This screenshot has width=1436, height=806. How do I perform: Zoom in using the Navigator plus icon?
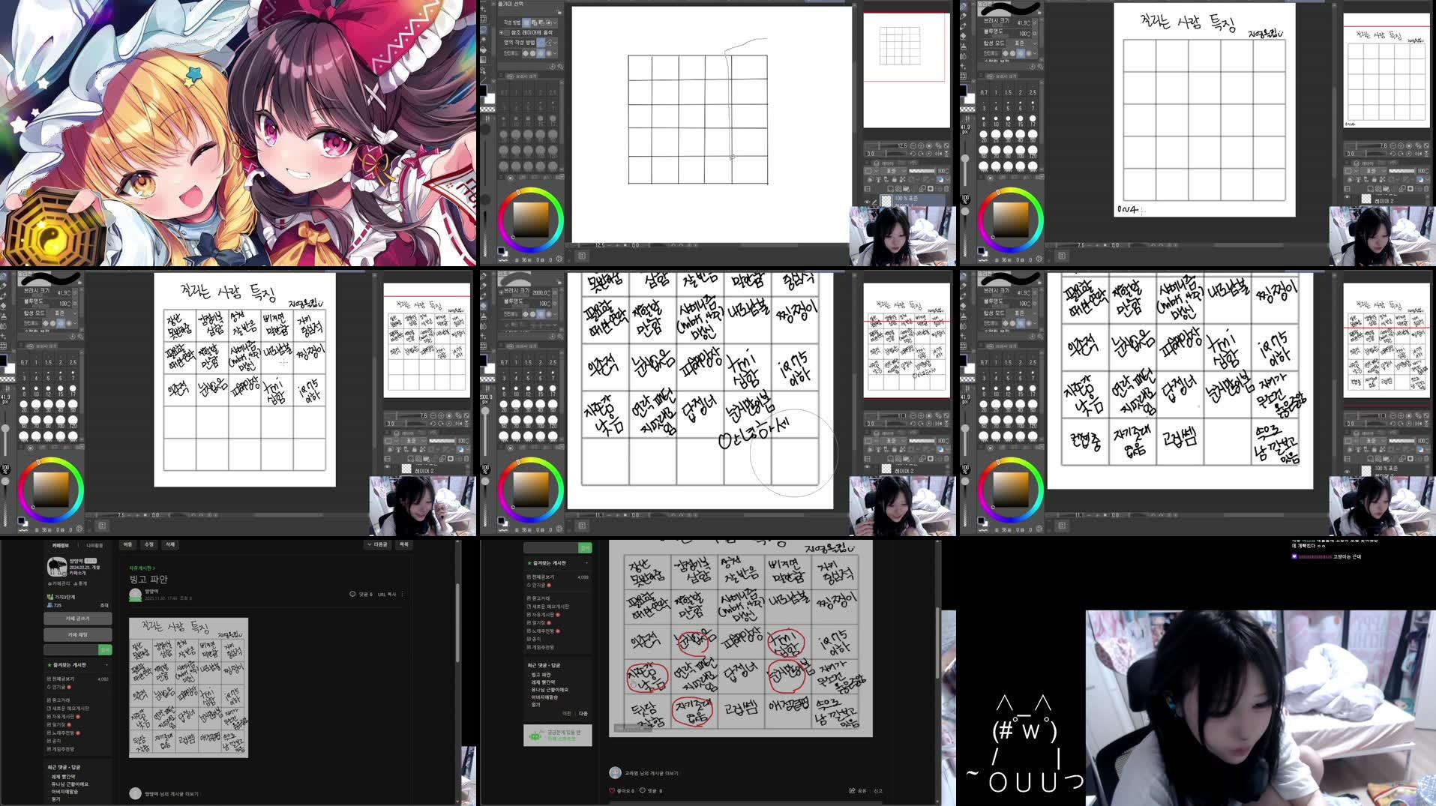click(x=921, y=145)
